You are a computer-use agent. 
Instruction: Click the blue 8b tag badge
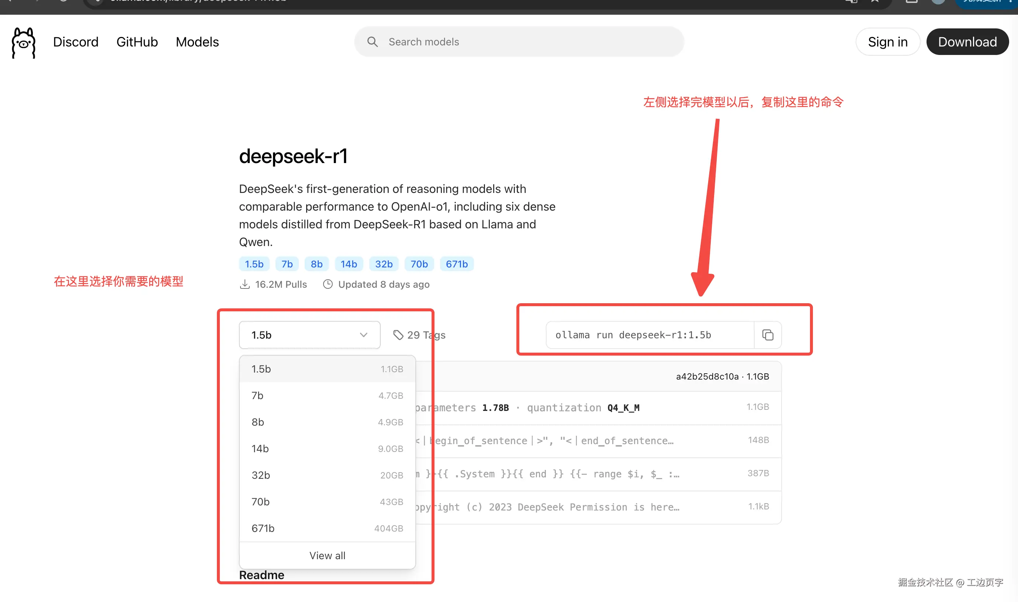316,264
